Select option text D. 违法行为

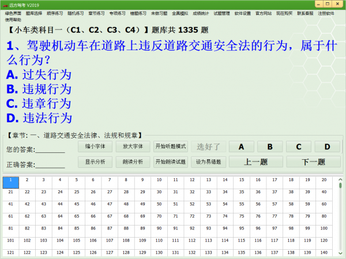tap(39, 118)
